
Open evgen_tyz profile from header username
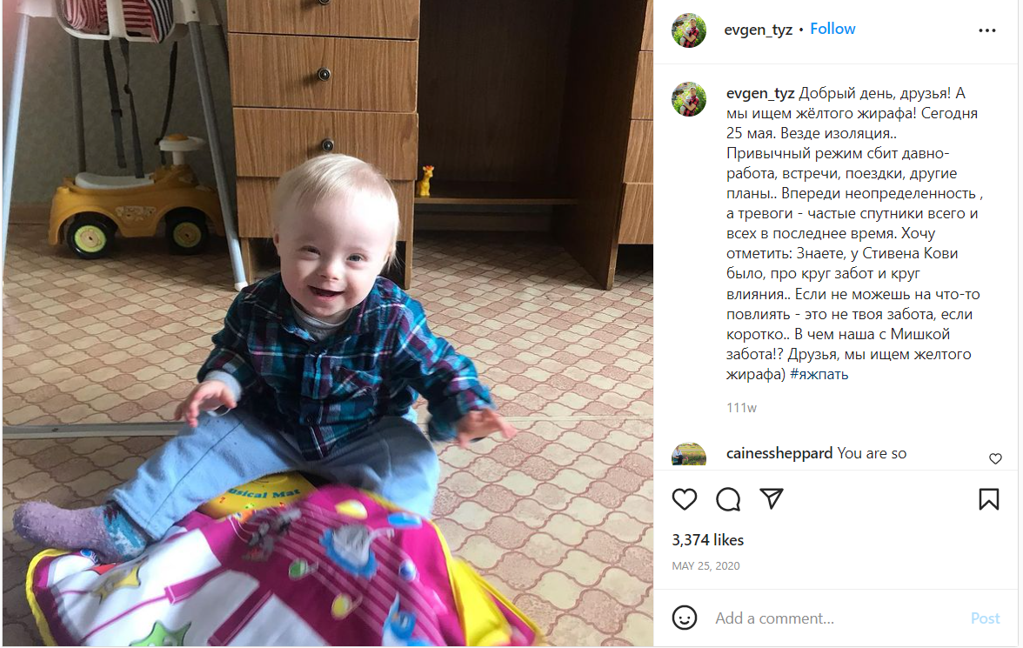pyautogui.click(x=759, y=30)
